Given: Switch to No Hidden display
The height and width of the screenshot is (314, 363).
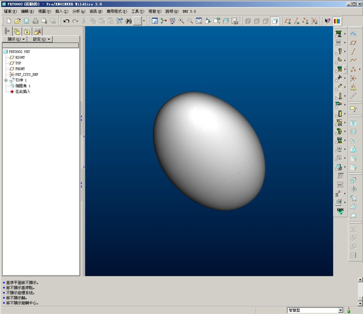Looking at the screenshot, I should [x=265, y=21].
